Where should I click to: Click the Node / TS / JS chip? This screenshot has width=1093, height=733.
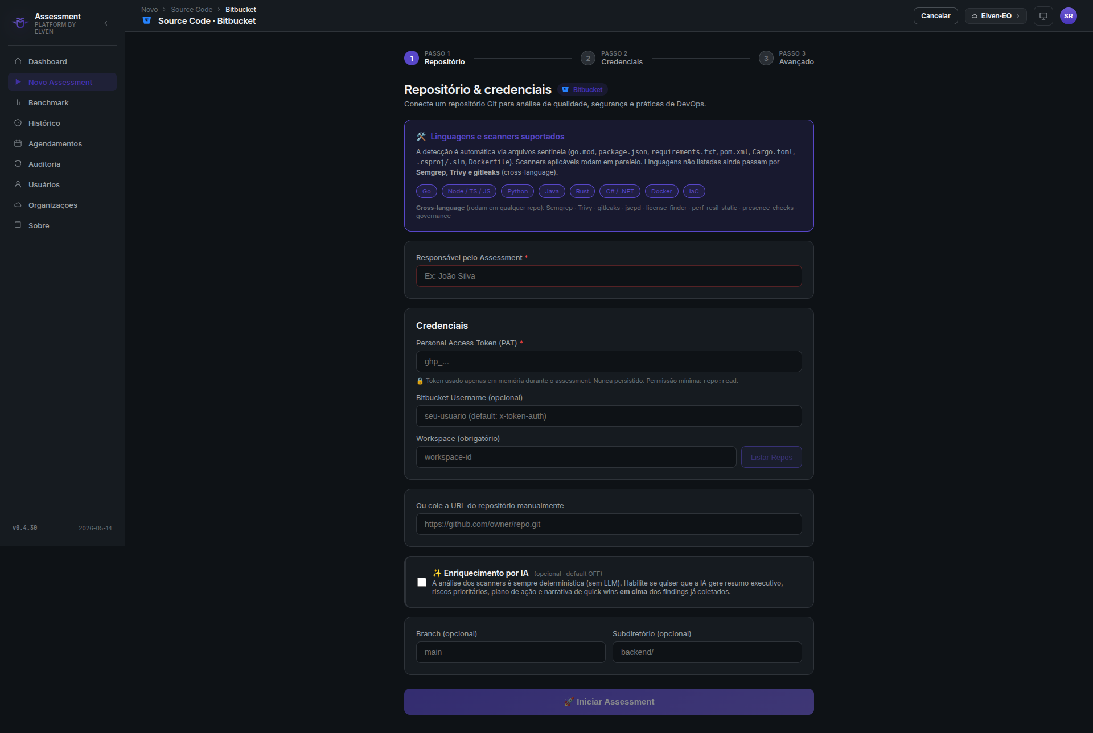coord(469,191)
